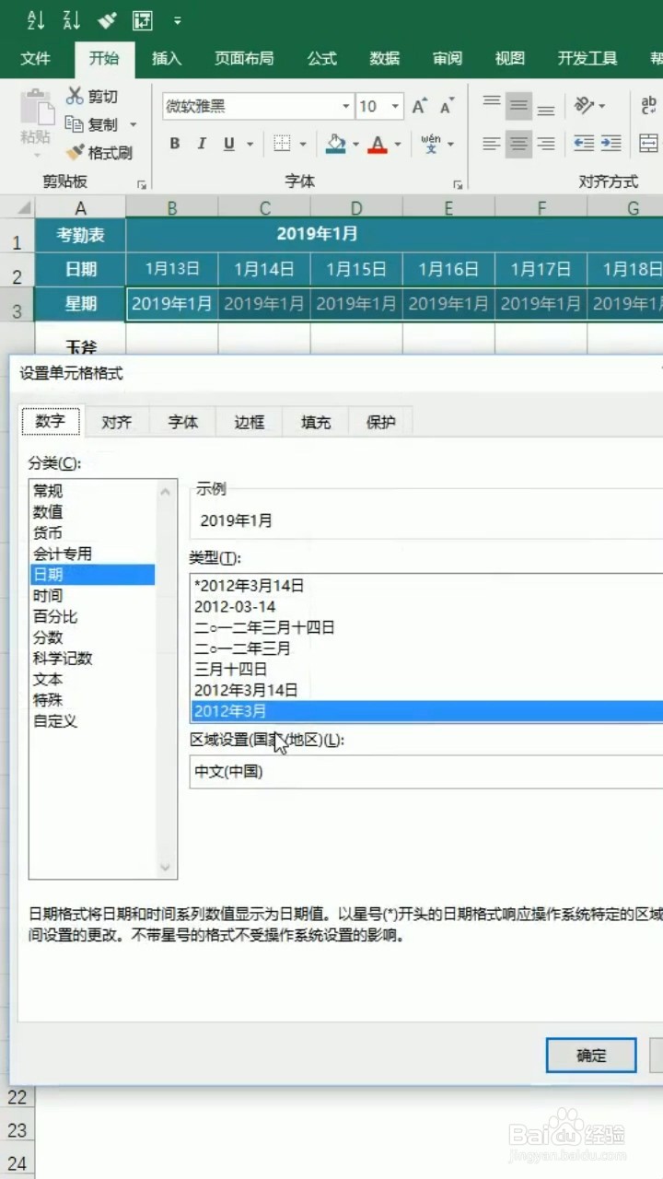This screenshot has width=663, height=1179.
Task: Open the font name dropdown 微软雅黑
Action: click(346, 107)
